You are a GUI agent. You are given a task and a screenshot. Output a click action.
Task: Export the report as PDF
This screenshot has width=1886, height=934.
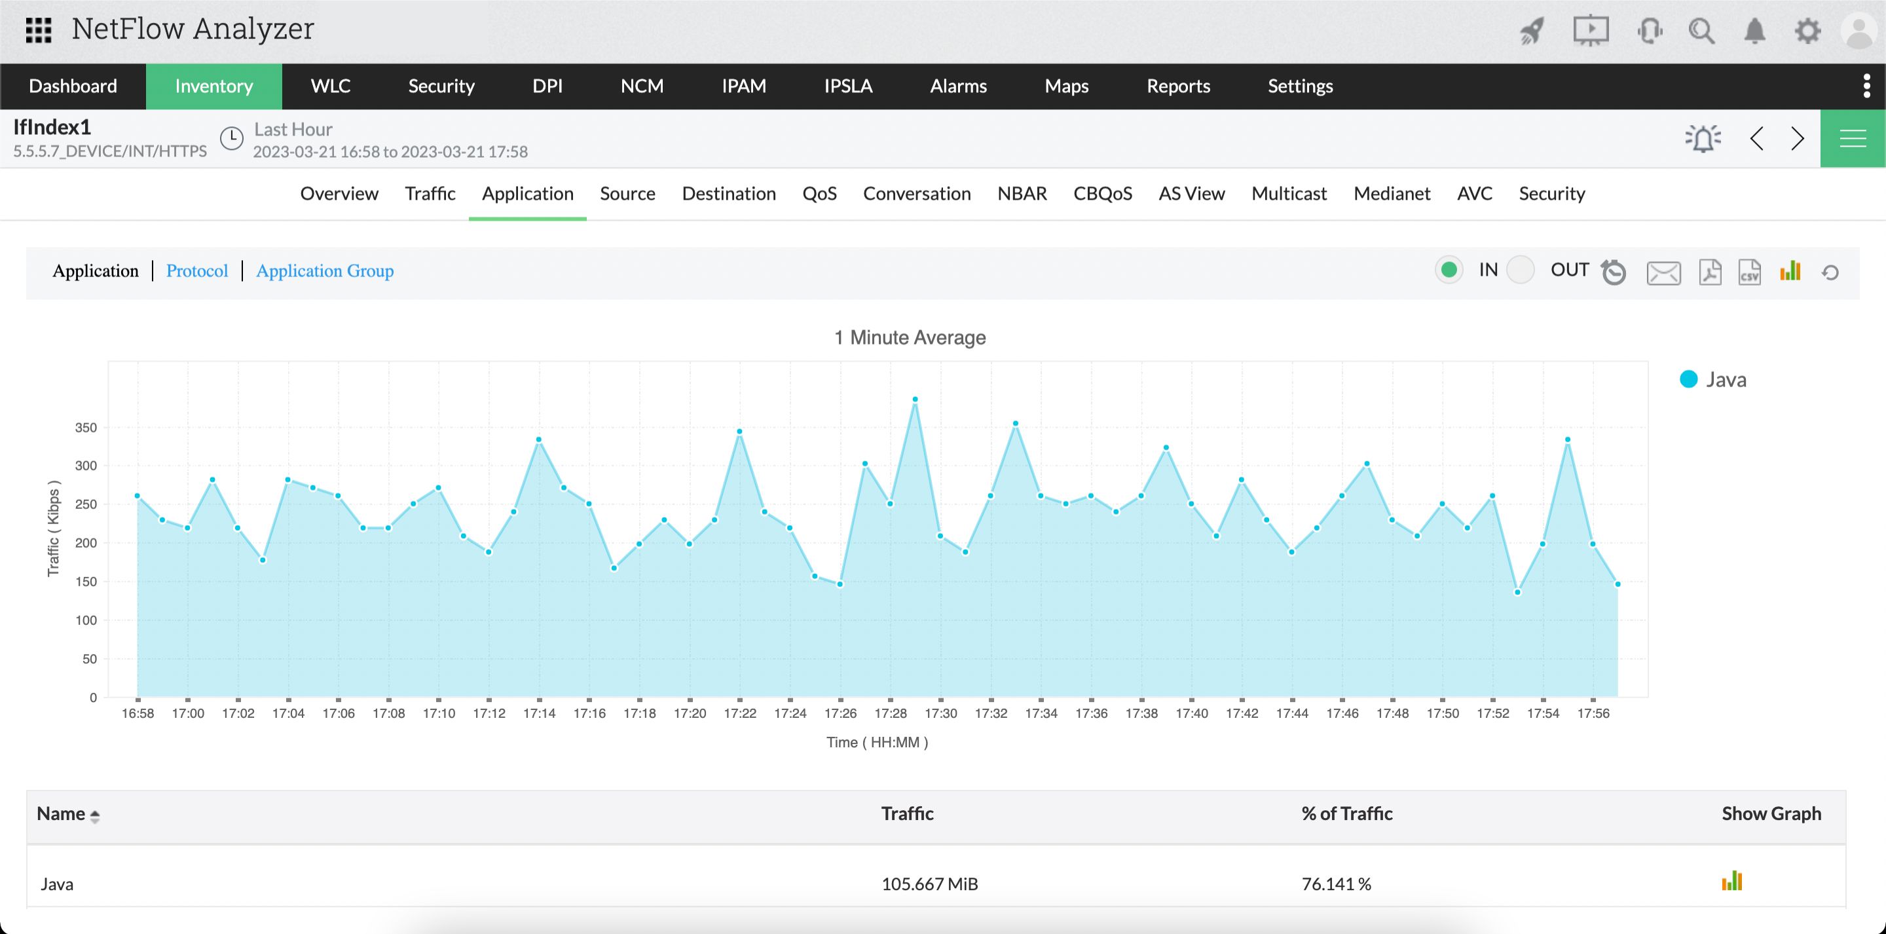pyautogui.click(x=1710, y=272)
